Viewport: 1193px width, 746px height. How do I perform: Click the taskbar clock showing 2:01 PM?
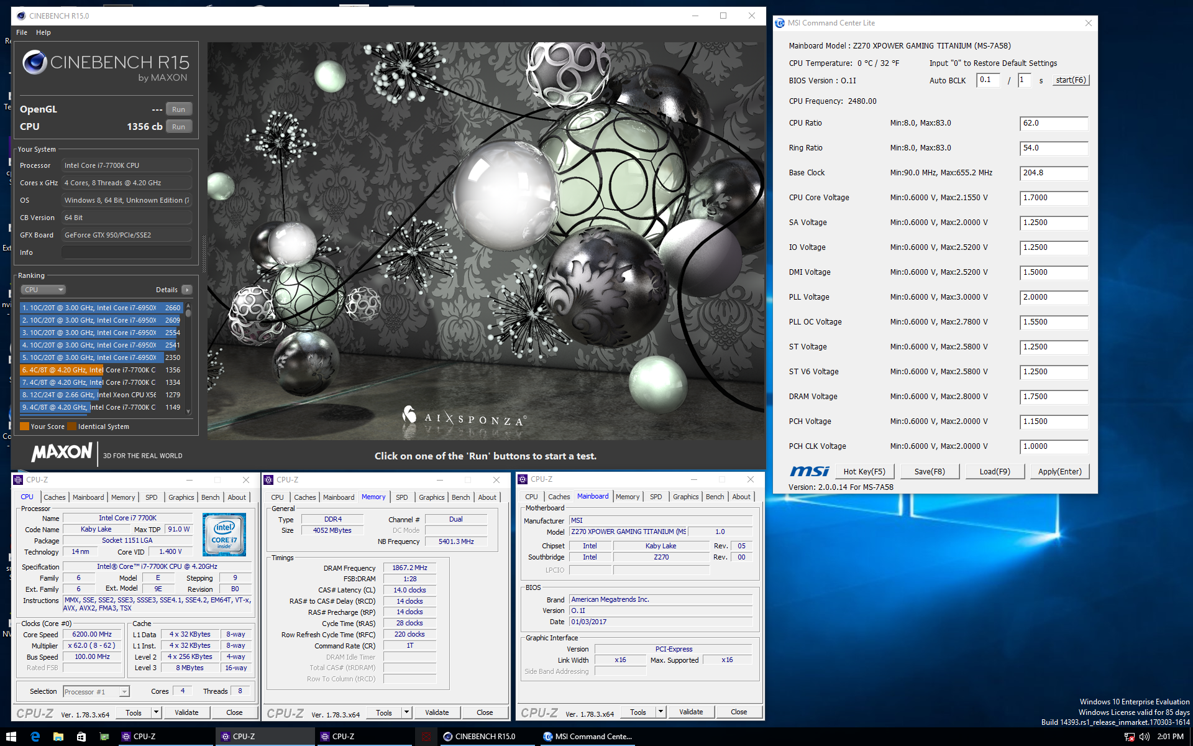pos(1171,737)
